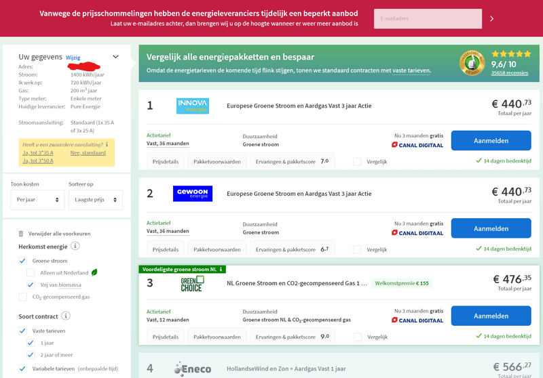Uncheck the Variabele tarieven checkbox
The width and height of the screenshot is (543, 378).
22,369
